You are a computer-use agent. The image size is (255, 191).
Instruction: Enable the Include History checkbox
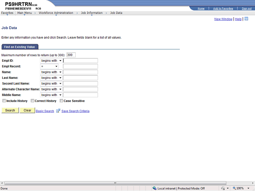4,101
